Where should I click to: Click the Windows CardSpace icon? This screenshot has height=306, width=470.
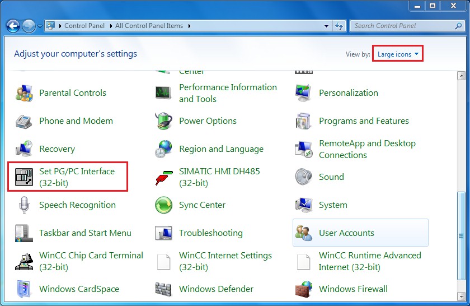point(23,289)
